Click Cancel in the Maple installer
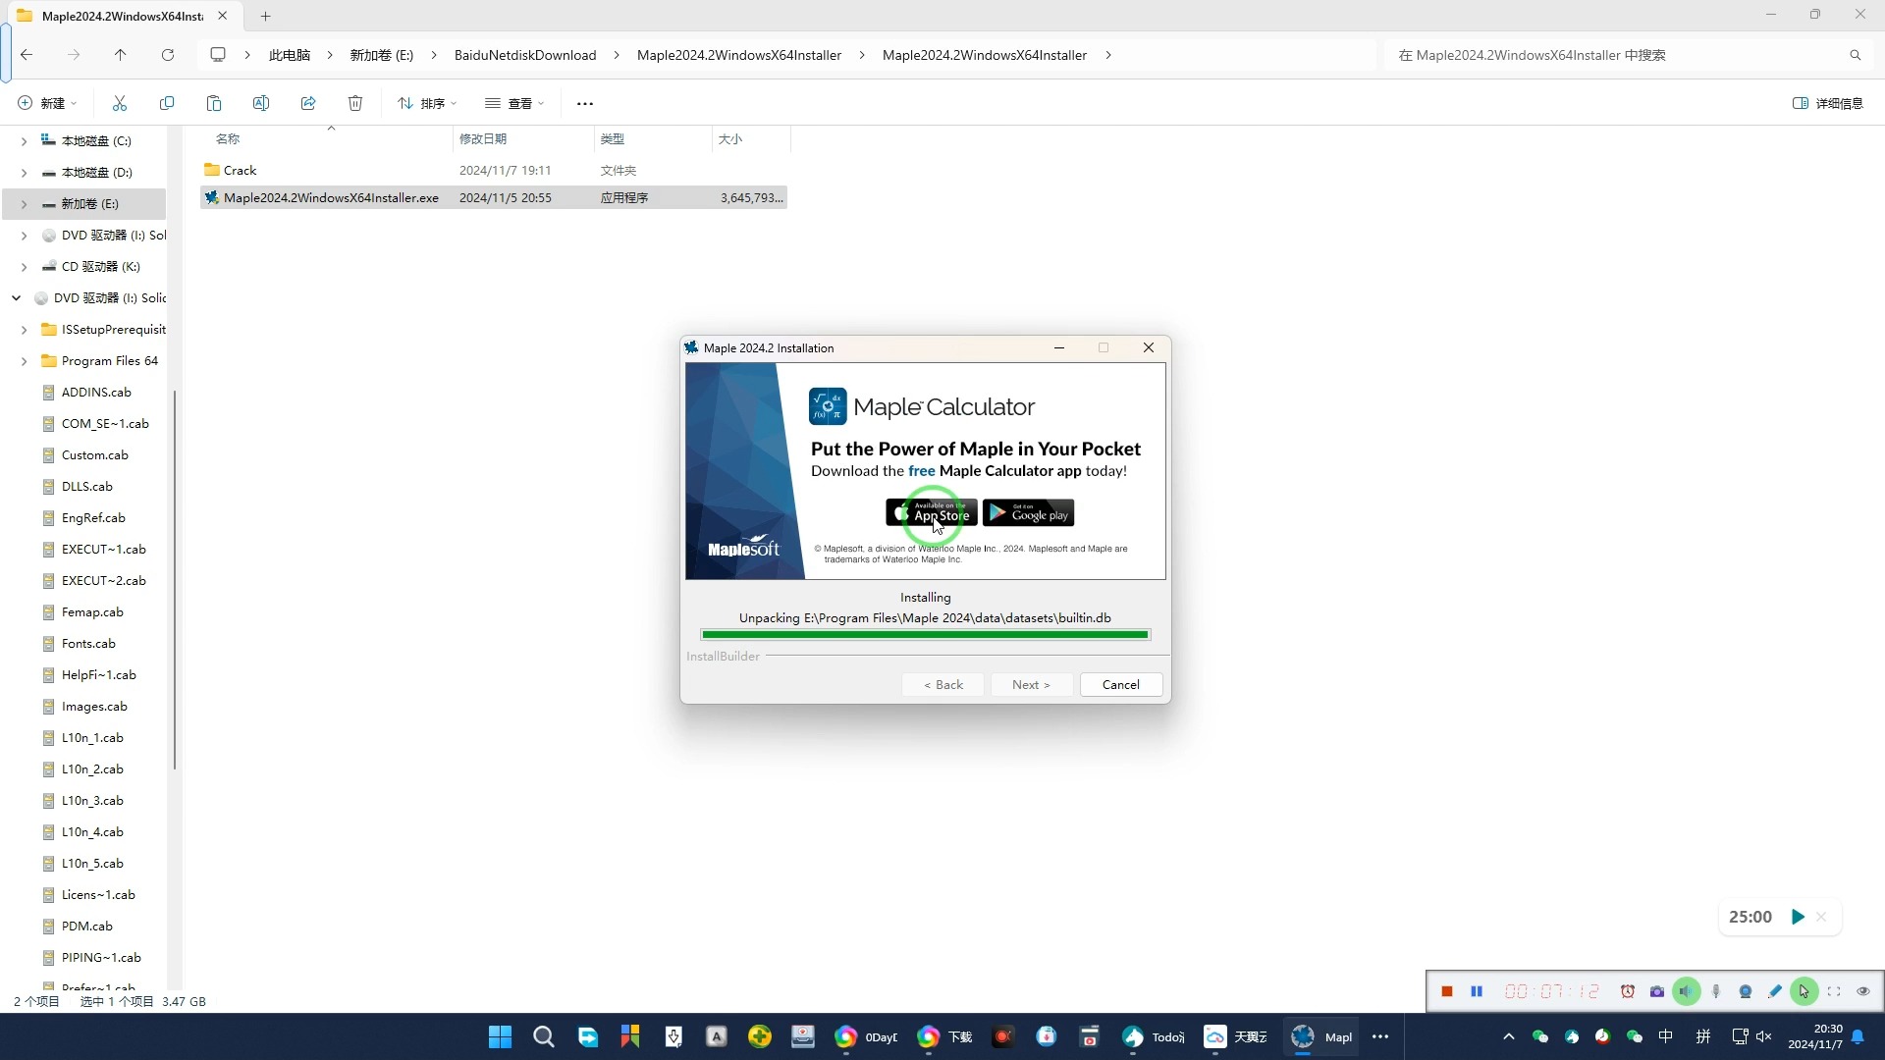This screenshot has width=1885, height=1060. 1120,685
